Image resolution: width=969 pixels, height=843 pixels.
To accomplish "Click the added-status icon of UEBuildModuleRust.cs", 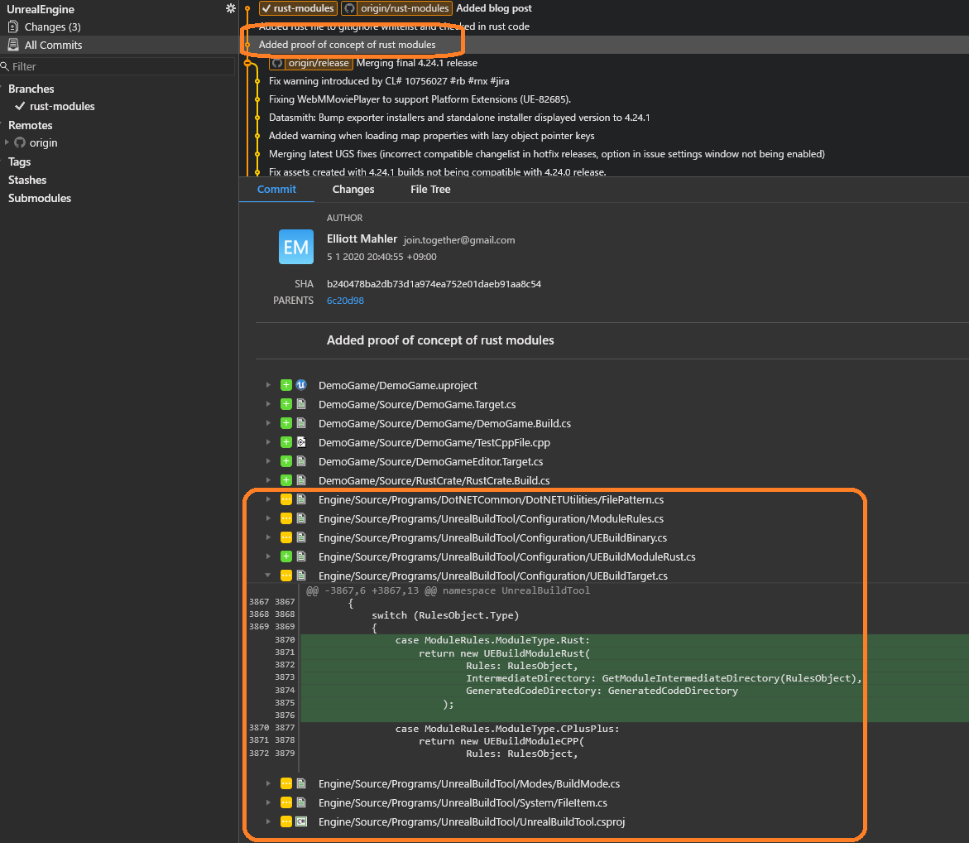I will pyautogui.click(x=286, y=556).
